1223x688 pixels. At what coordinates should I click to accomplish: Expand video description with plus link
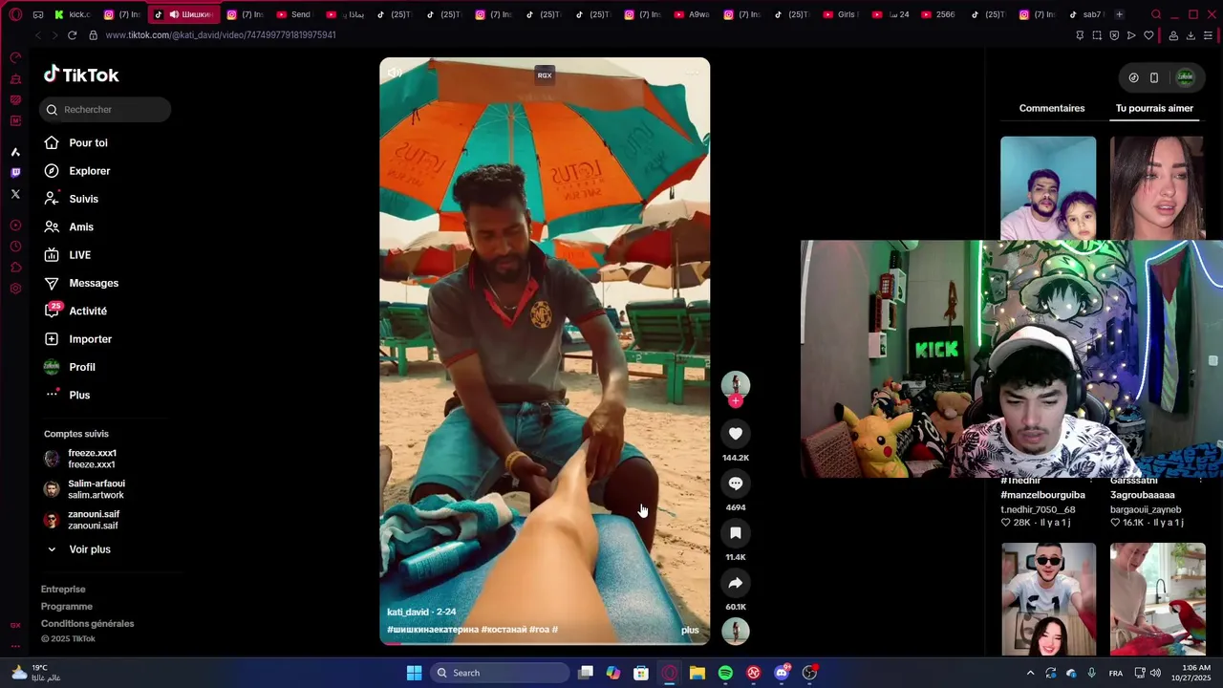pyautogui.click(x=690, y=631)
